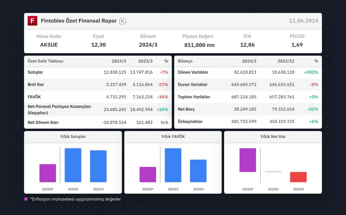Click the purple 2023/3* bar in Yıllık Net Kar
Image resolution: width=346 pixels, height=215 pixels.
tap(248, 160)
